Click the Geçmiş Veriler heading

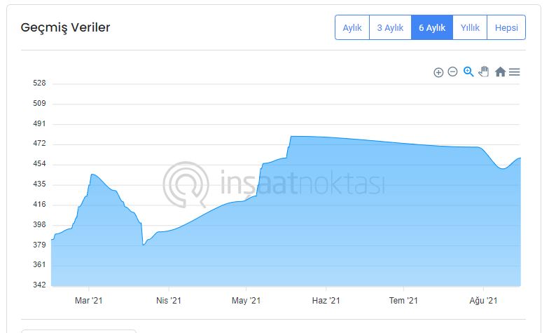pyautogui.click(x=66, y=27)
